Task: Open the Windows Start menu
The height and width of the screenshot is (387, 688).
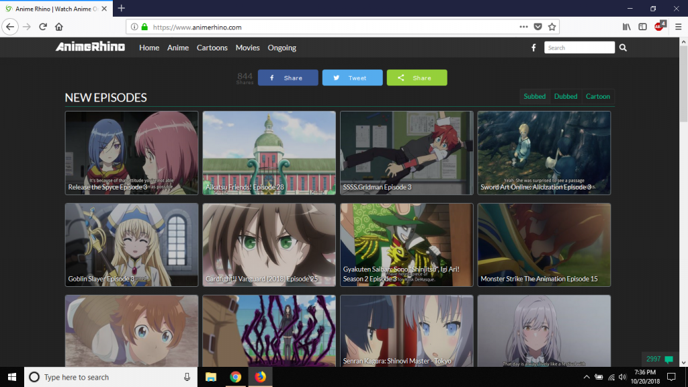Action: pos(12,377)
